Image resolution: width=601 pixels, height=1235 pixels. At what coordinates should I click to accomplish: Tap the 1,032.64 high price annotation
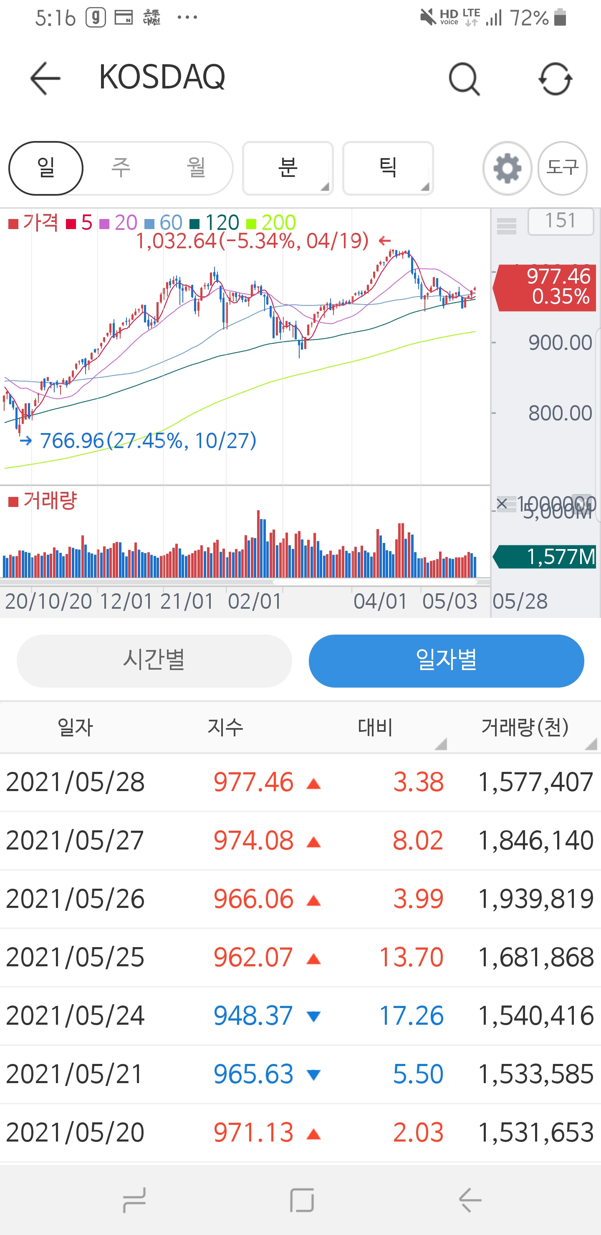tap(253, 241)
